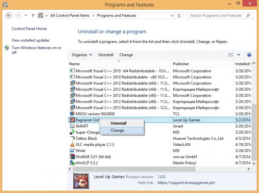Screen dimensions: 259x193
Task: Refresh the program list
Action: (x=179, y=16)
